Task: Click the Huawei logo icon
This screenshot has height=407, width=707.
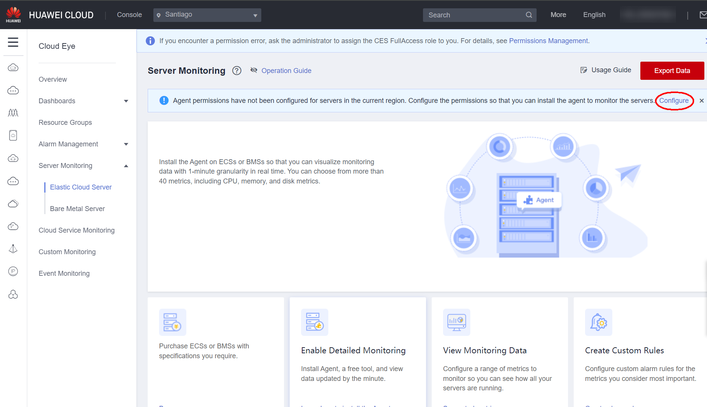Action: click(13, 14)
